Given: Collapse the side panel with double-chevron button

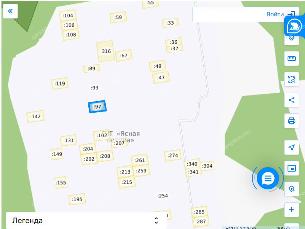Looking at the screenshot, I should click(10, 11).
